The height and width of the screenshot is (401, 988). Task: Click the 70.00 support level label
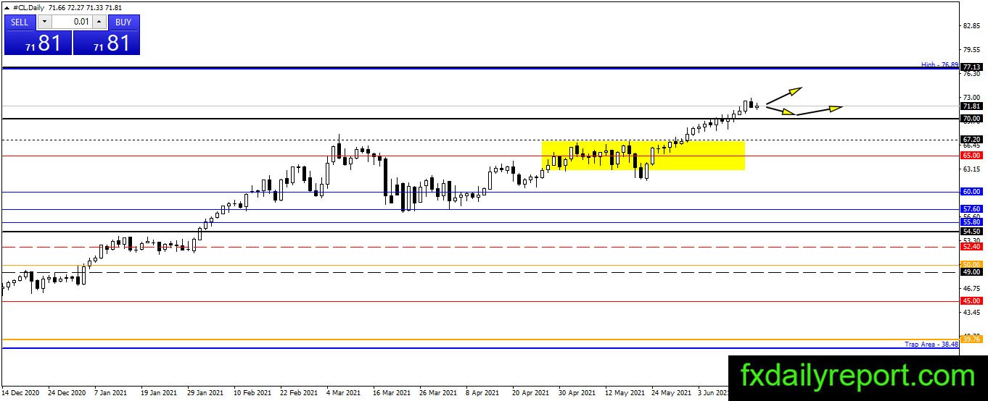pyautogui.click(x=971, y=118)
